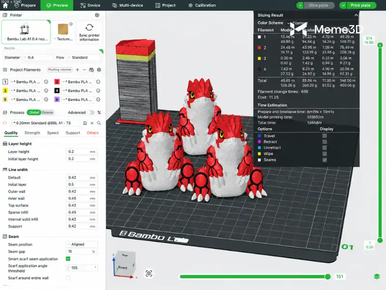Show Retract points in display

click(325, 142)
